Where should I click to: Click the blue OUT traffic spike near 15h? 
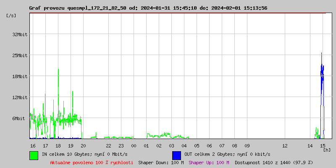(x=322, y=95)
